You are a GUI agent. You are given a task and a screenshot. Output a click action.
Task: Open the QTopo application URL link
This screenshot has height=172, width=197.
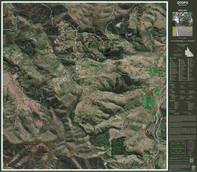point(175,161)
